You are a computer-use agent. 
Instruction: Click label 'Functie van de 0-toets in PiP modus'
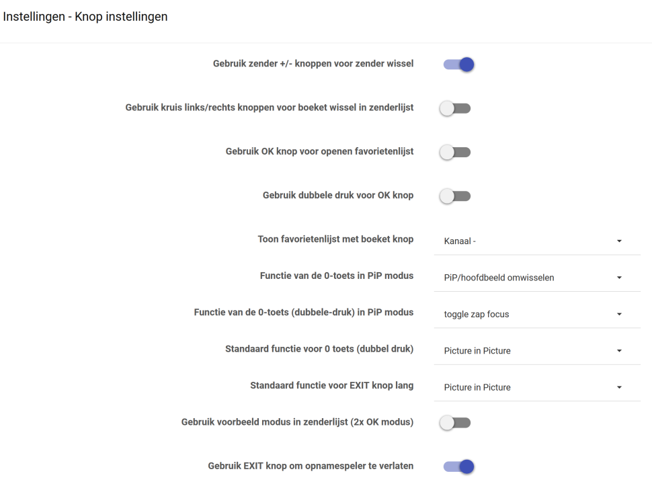(x=337, y=276)
